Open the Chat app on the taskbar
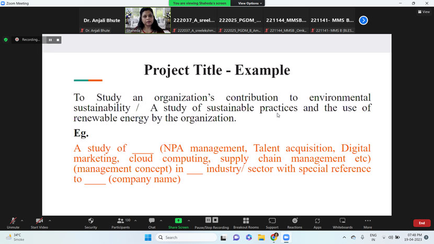Viewport: 434px width, 244px height. 236,237
